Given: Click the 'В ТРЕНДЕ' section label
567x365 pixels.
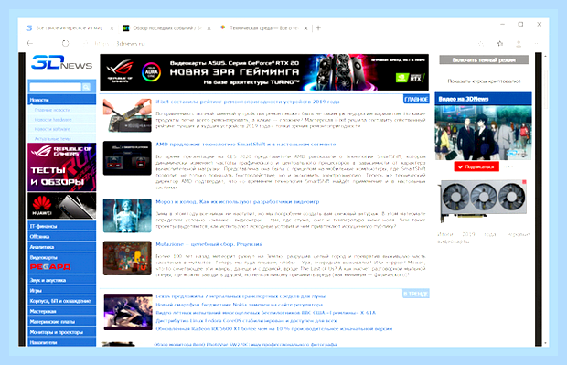Looking at the screenshot, I should click(416, 294).
